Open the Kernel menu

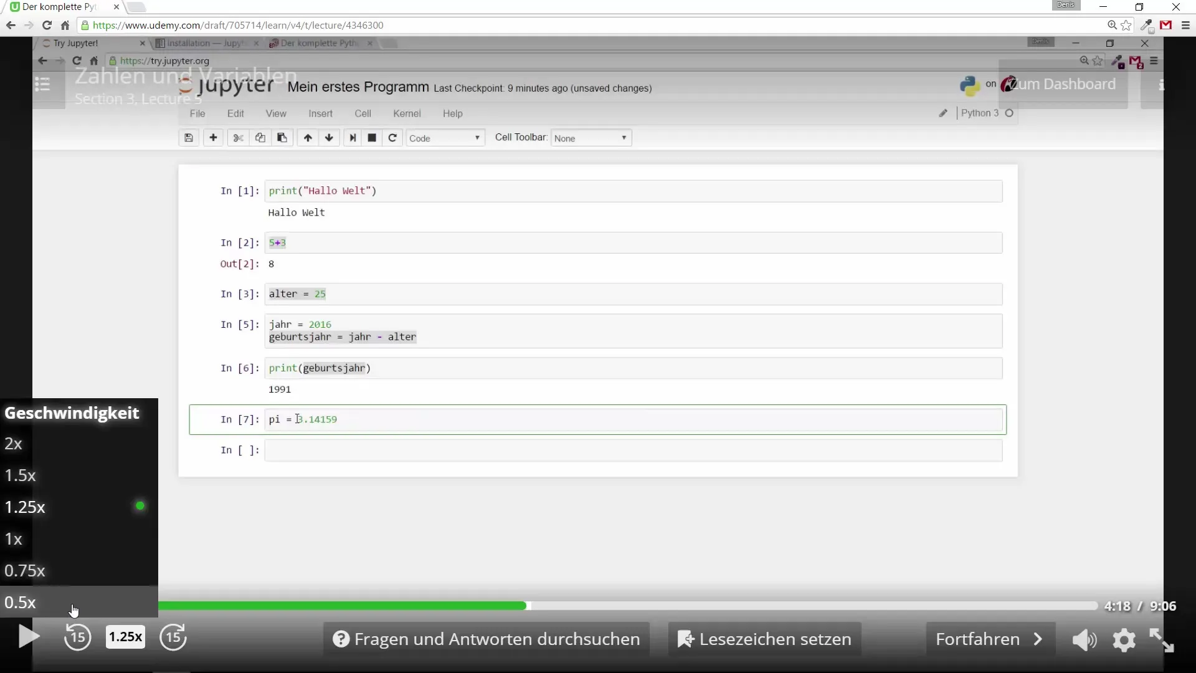pos(407,113)
